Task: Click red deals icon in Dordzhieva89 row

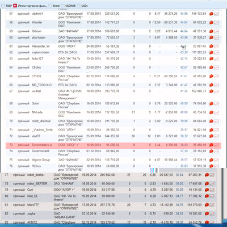Action: (211, 151)
